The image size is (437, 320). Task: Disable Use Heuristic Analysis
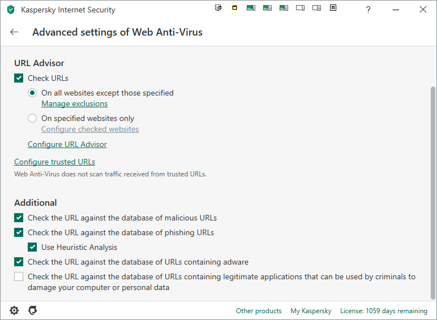[x=32, y=247]
